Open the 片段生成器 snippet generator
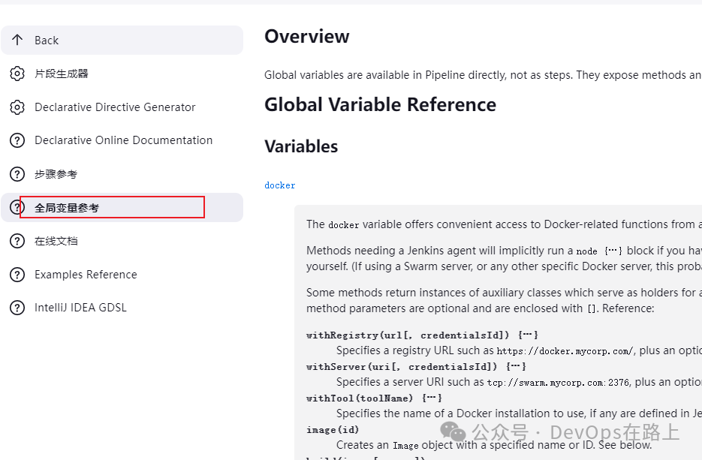The width and height of the screenshot is (702, 460). point(122,74)
